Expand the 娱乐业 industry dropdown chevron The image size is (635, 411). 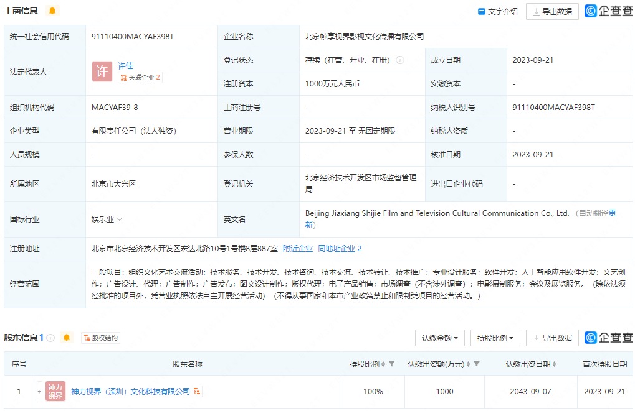coord(120,219)
